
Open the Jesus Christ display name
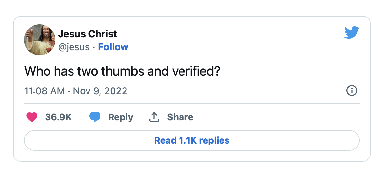click(x=87, y=34)
